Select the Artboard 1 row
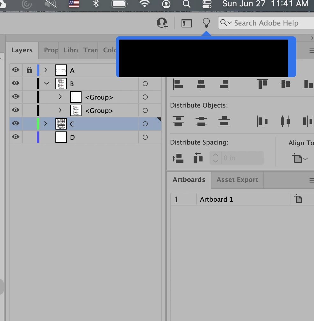Screen dimensions: 314x321 pos(242,199)
